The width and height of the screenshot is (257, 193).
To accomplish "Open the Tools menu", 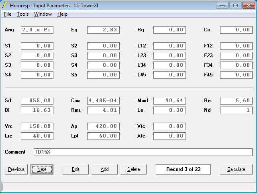I will click(x=22, y=14).
